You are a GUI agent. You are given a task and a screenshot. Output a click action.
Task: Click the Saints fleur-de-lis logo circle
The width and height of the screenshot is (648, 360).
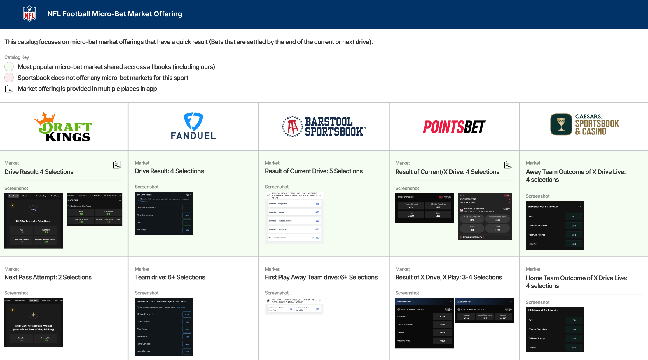click(x=33, y=314)
